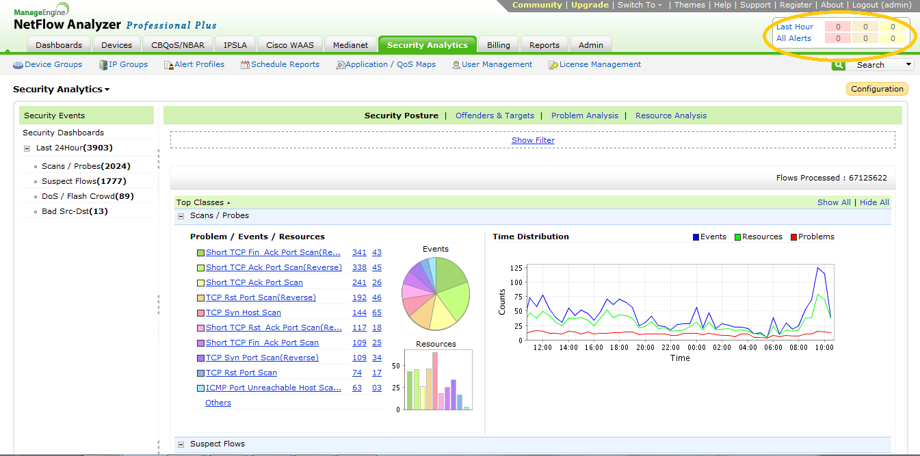
Task: Click the Device Groups icon
Action: [x=18, y=65]
